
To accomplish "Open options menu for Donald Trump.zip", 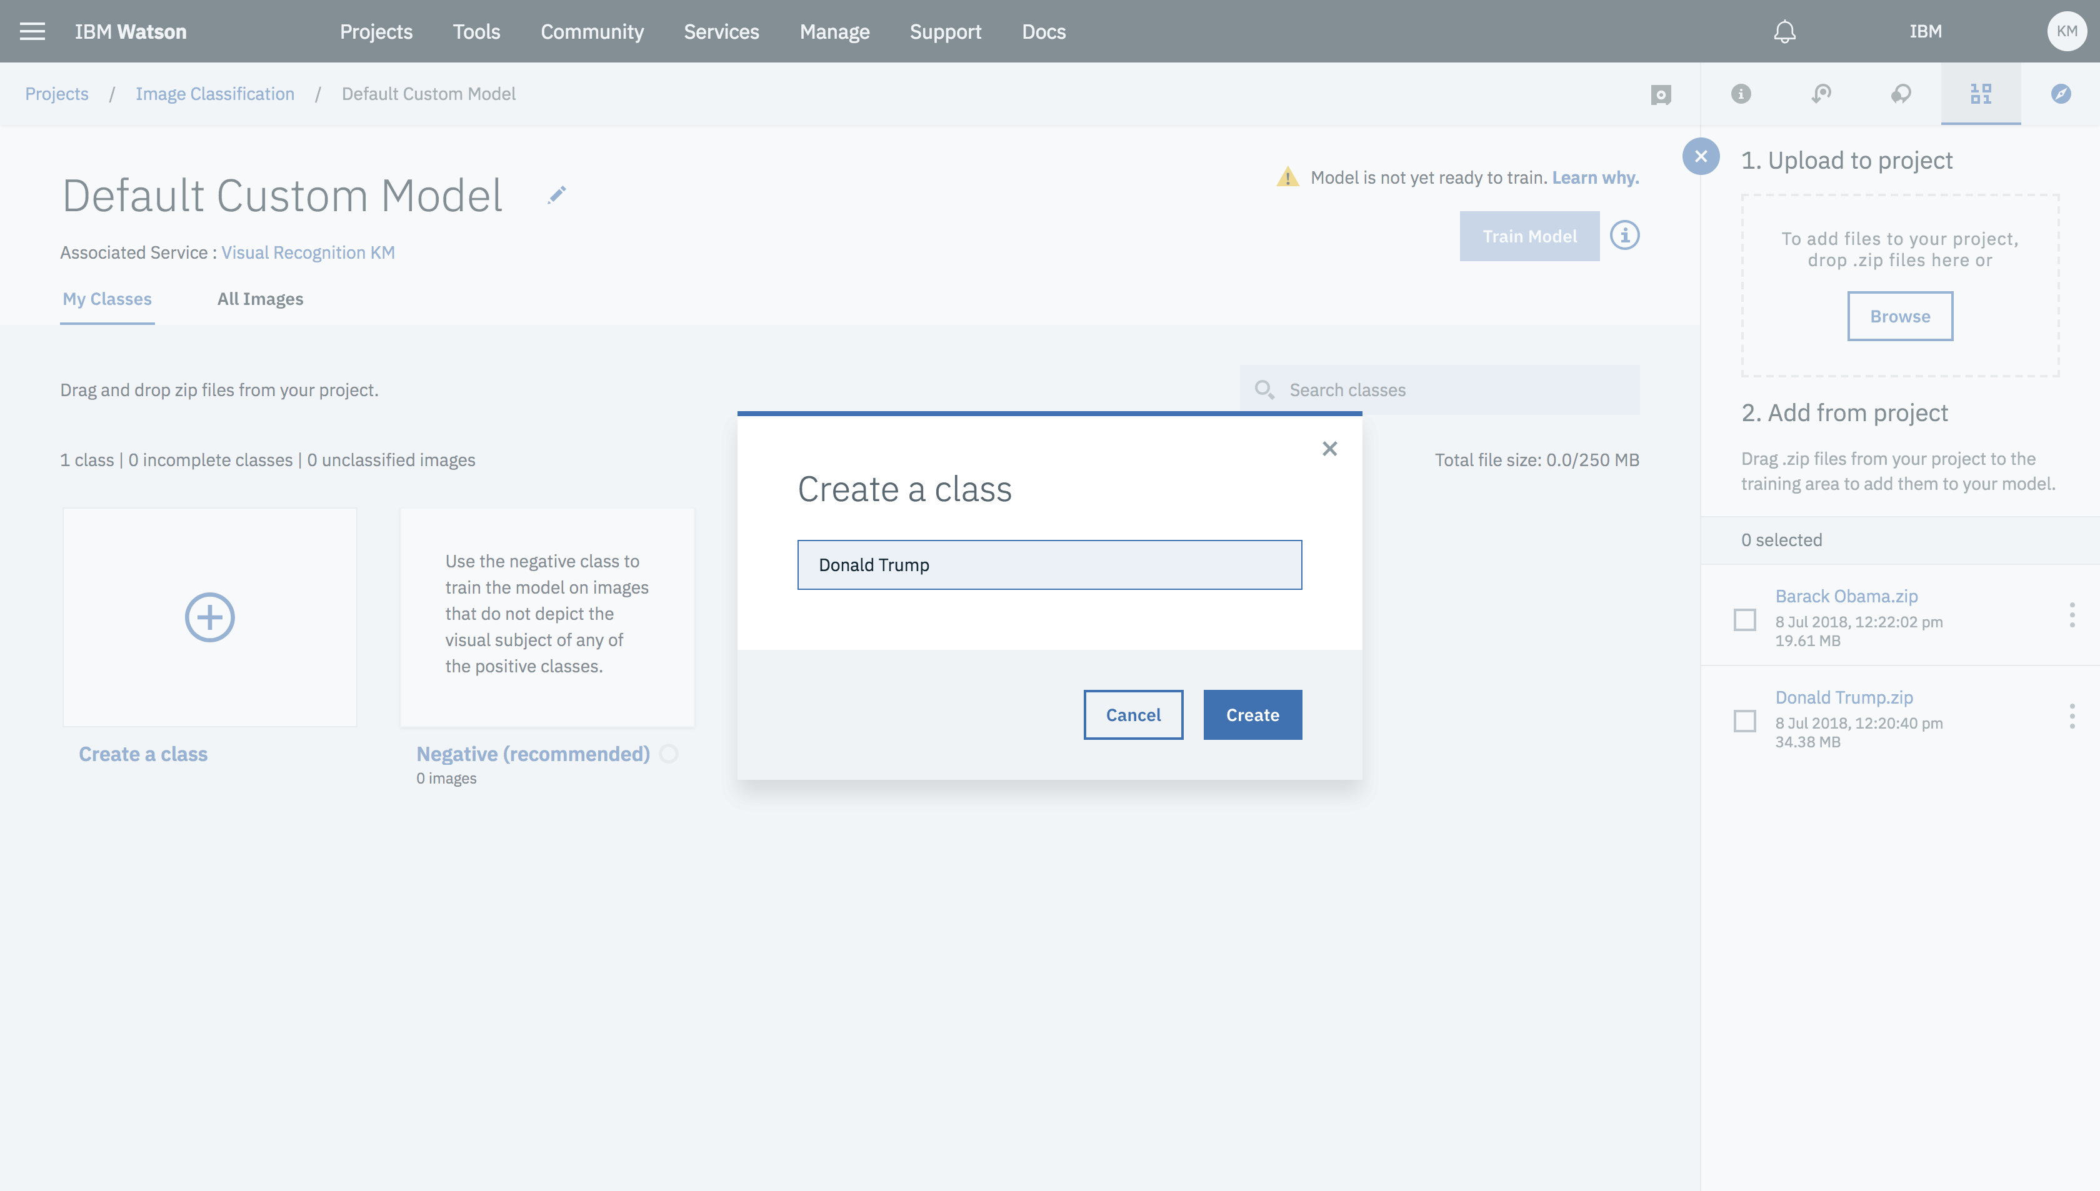I will (x=2072, y=717).
